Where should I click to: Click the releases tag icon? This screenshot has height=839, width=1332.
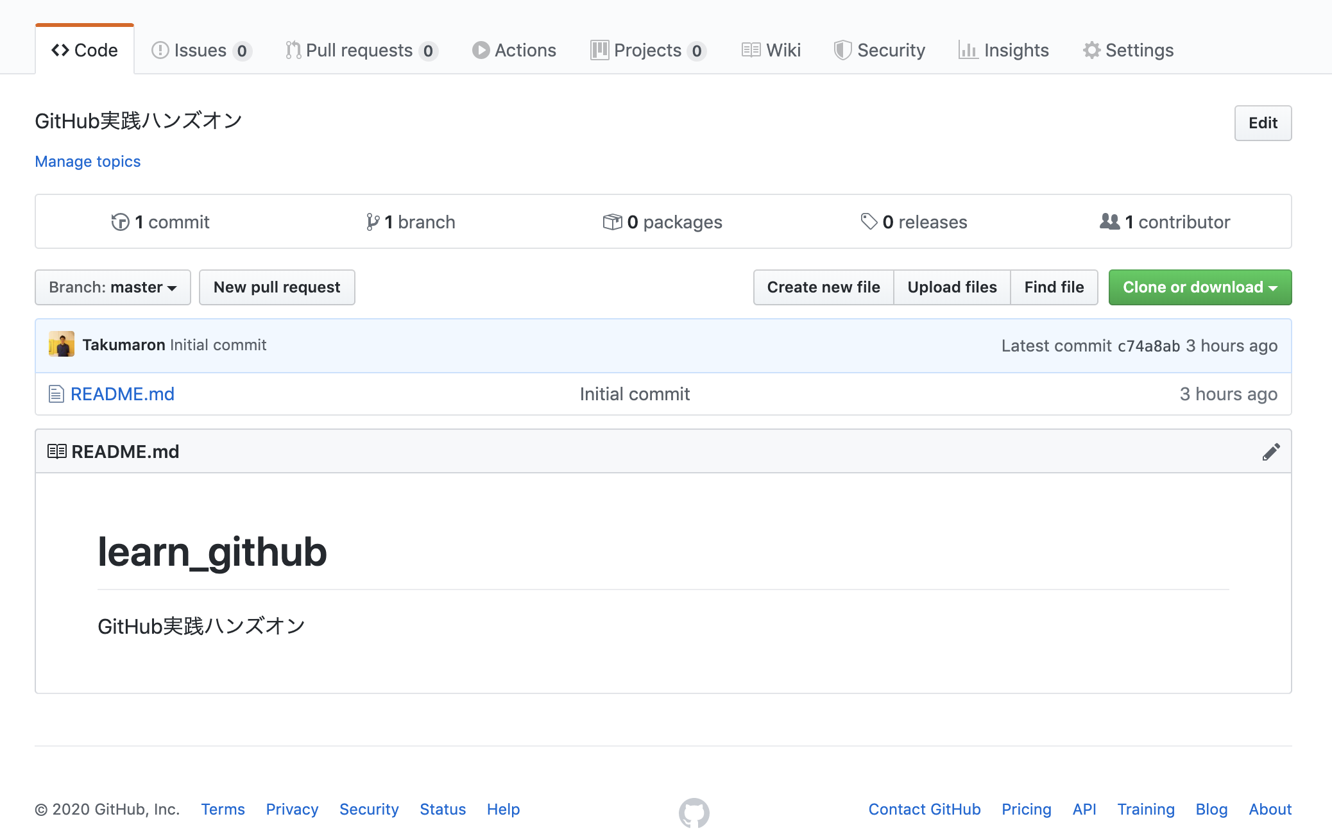point(869,222)
